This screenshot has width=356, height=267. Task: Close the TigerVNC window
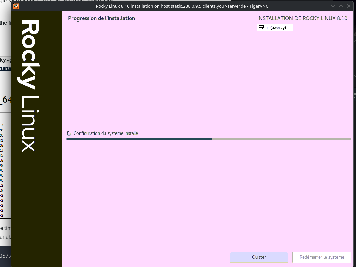click(x=349, y=6)
